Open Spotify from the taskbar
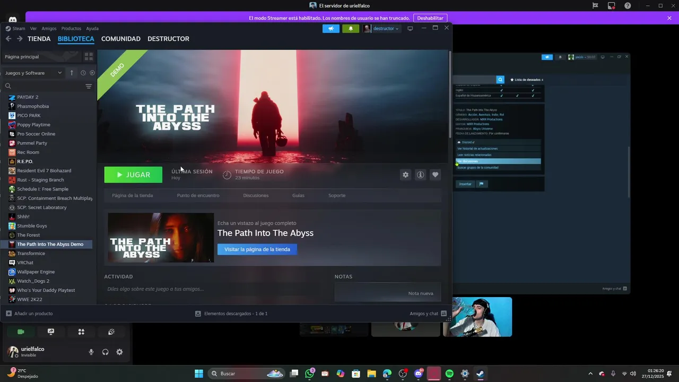 pos(449,374)
